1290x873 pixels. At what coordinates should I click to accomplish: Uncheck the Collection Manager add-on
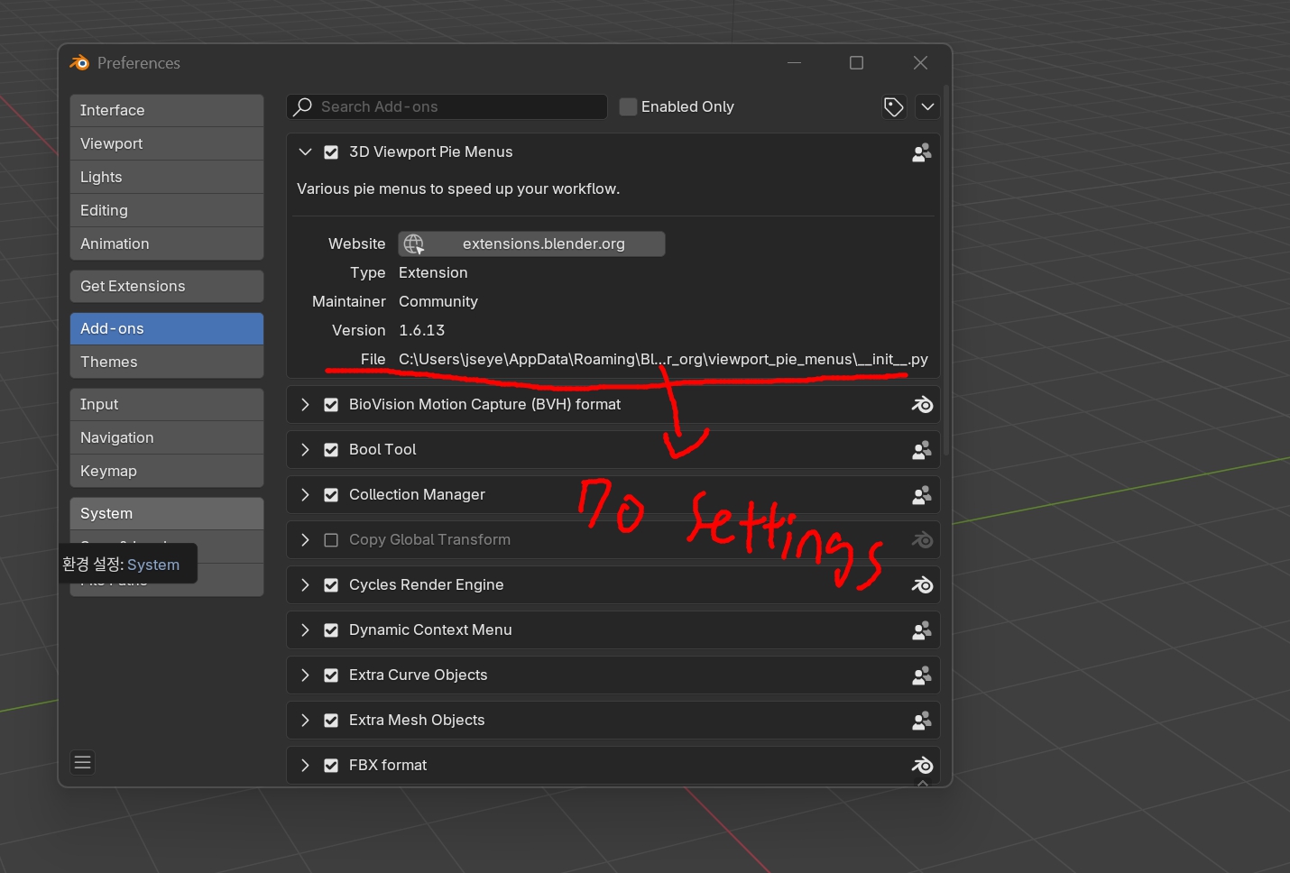(x=331, y=495)
